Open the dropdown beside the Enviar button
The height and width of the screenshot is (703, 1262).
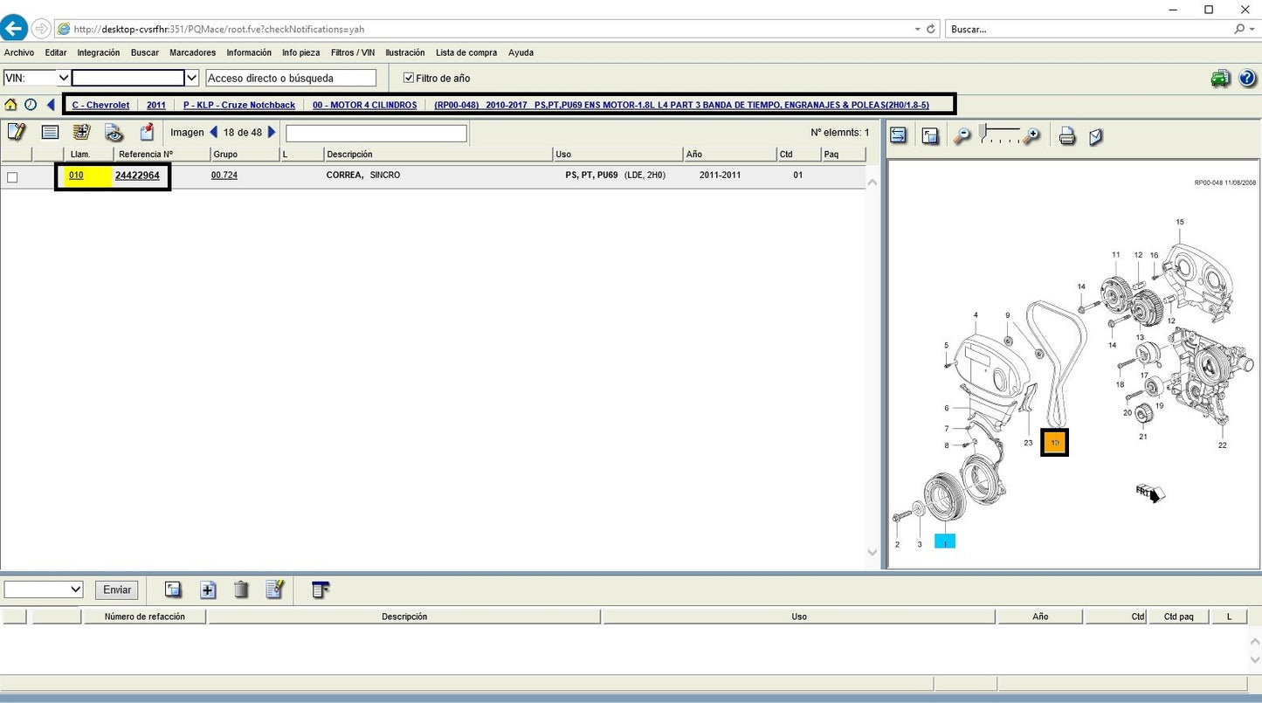(44, 589)
